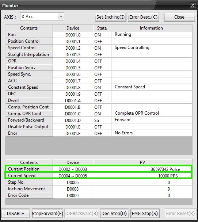Select the Speed Sync. row label
The image size is (198, 222).
pyautogui.click(x=29, y=74)
